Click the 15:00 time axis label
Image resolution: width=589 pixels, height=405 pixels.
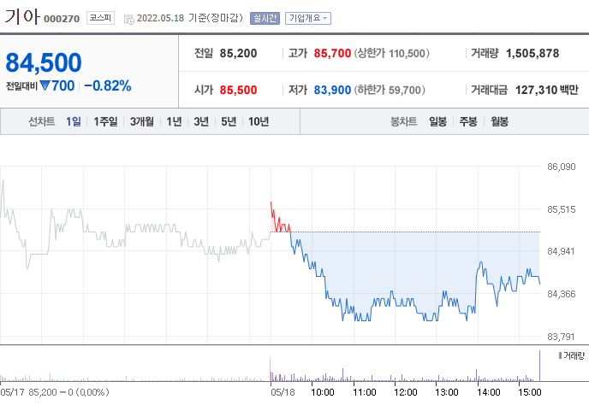[530, 392]
